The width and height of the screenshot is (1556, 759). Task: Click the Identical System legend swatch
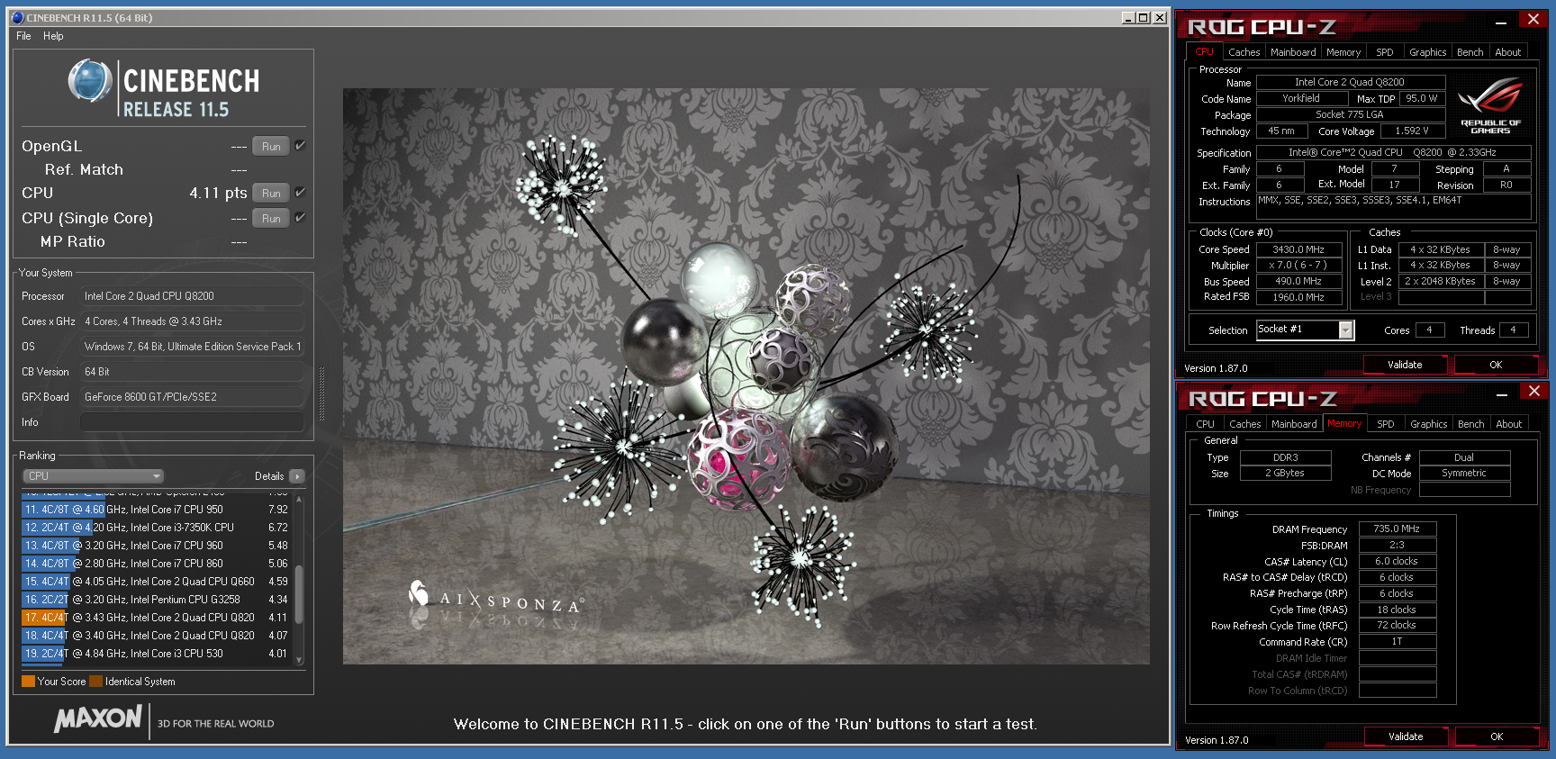[95, 682]
